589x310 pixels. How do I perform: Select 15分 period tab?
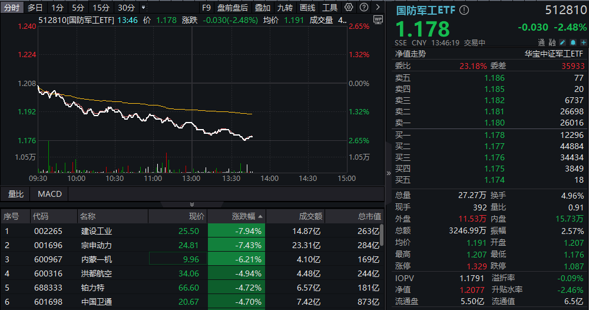click(101, 8)
